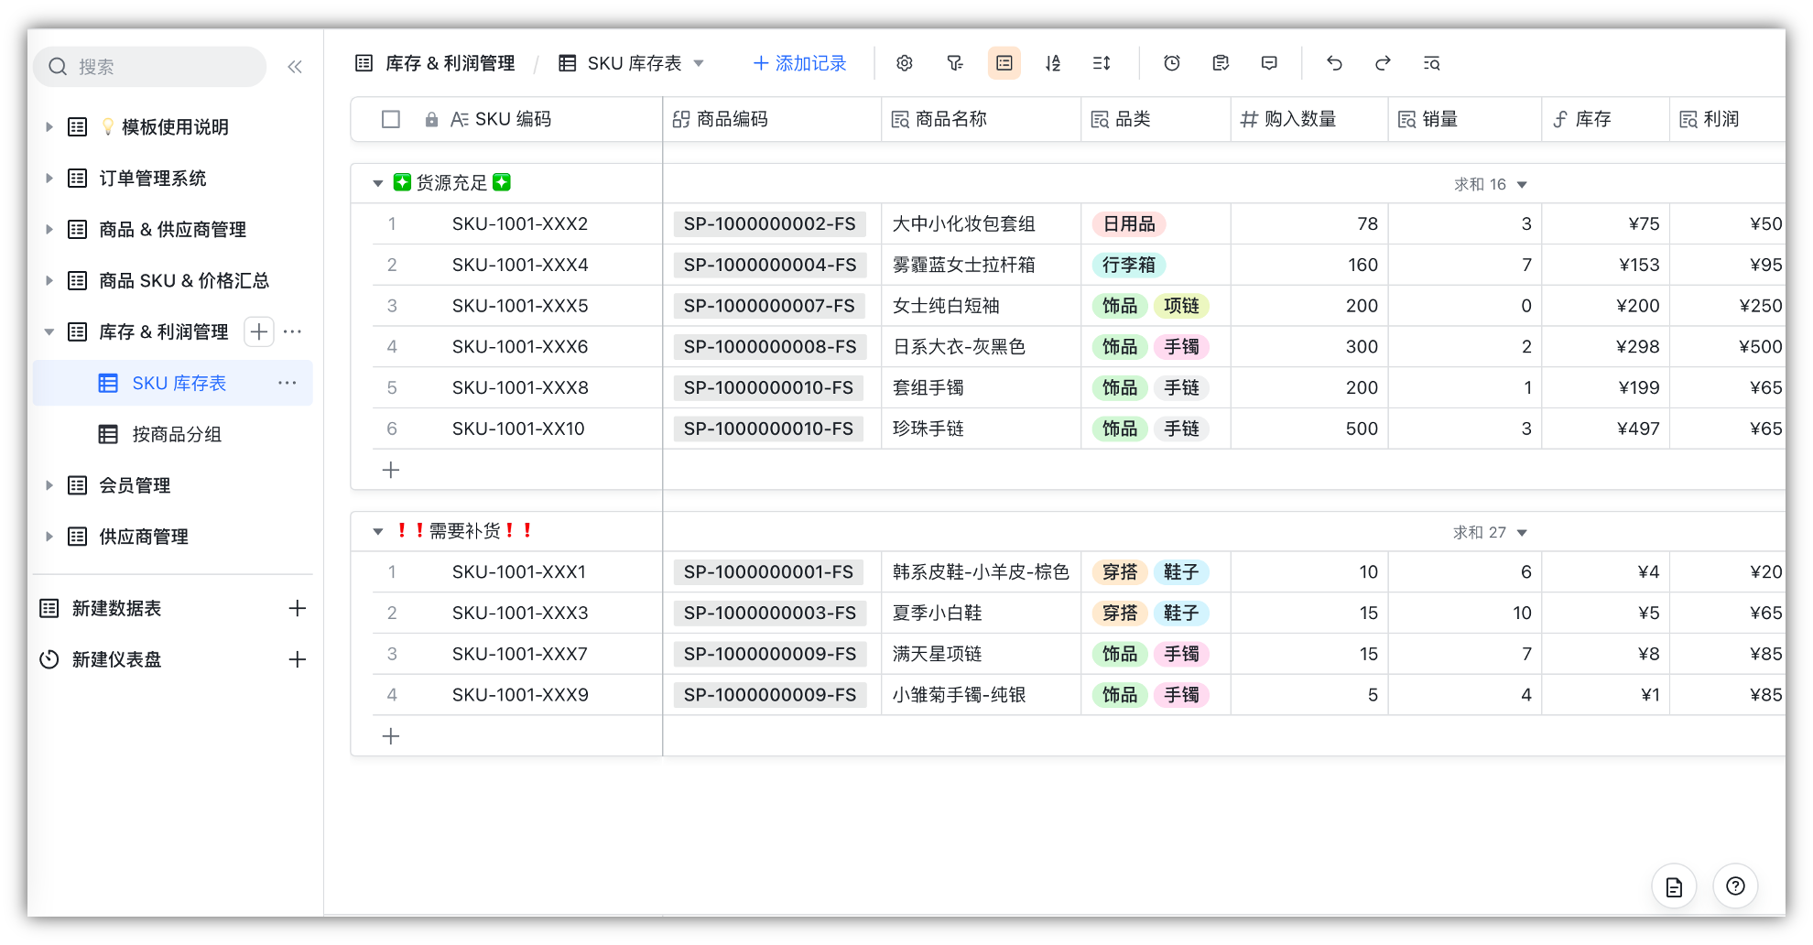Add a new row to the 需要补货 group

[x=391, y=736]
